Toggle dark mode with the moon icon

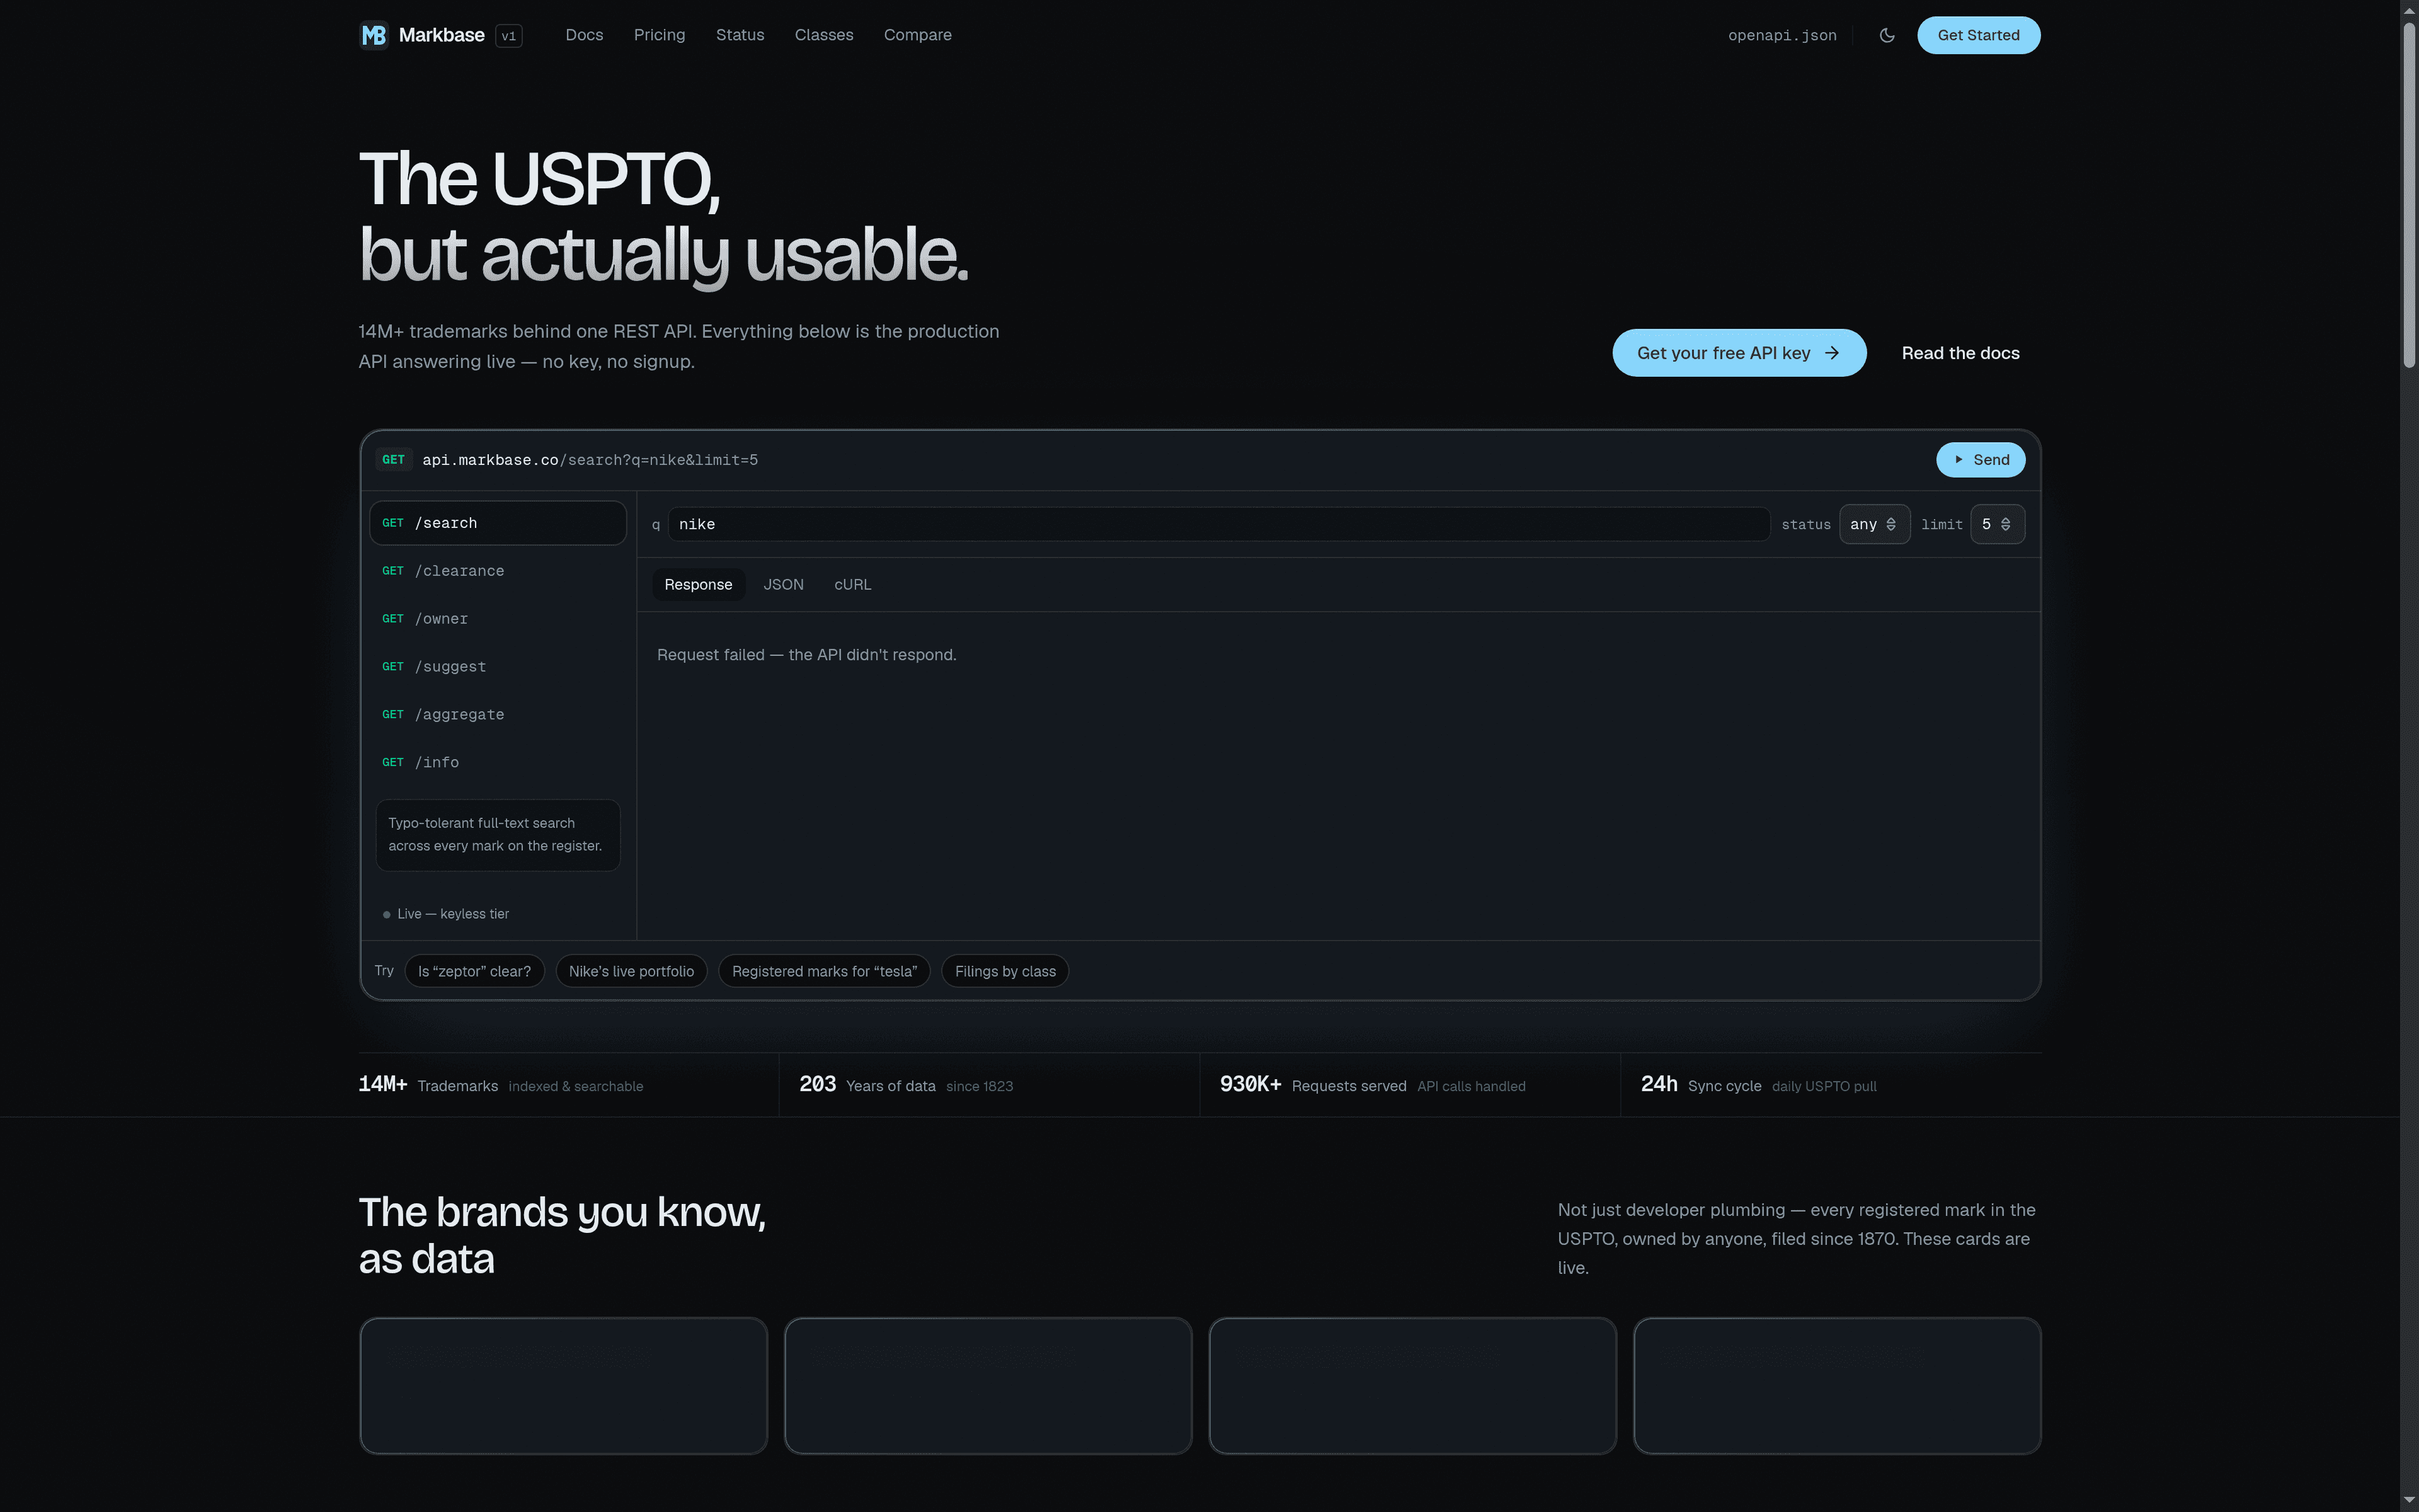(1886, 35)
